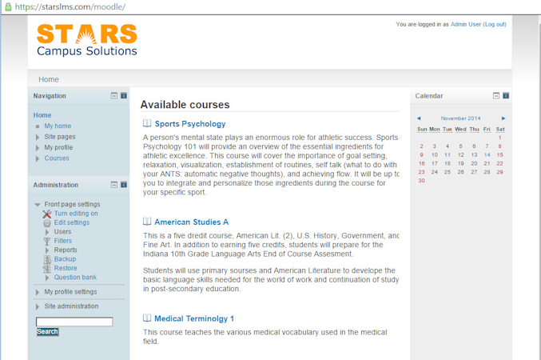The width and height of the screenshot is (541, 360).
Task: Click in the administration search field
Action: pos(74,322)
